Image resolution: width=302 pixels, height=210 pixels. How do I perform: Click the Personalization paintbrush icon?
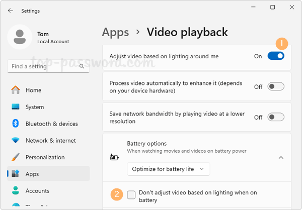16,157
